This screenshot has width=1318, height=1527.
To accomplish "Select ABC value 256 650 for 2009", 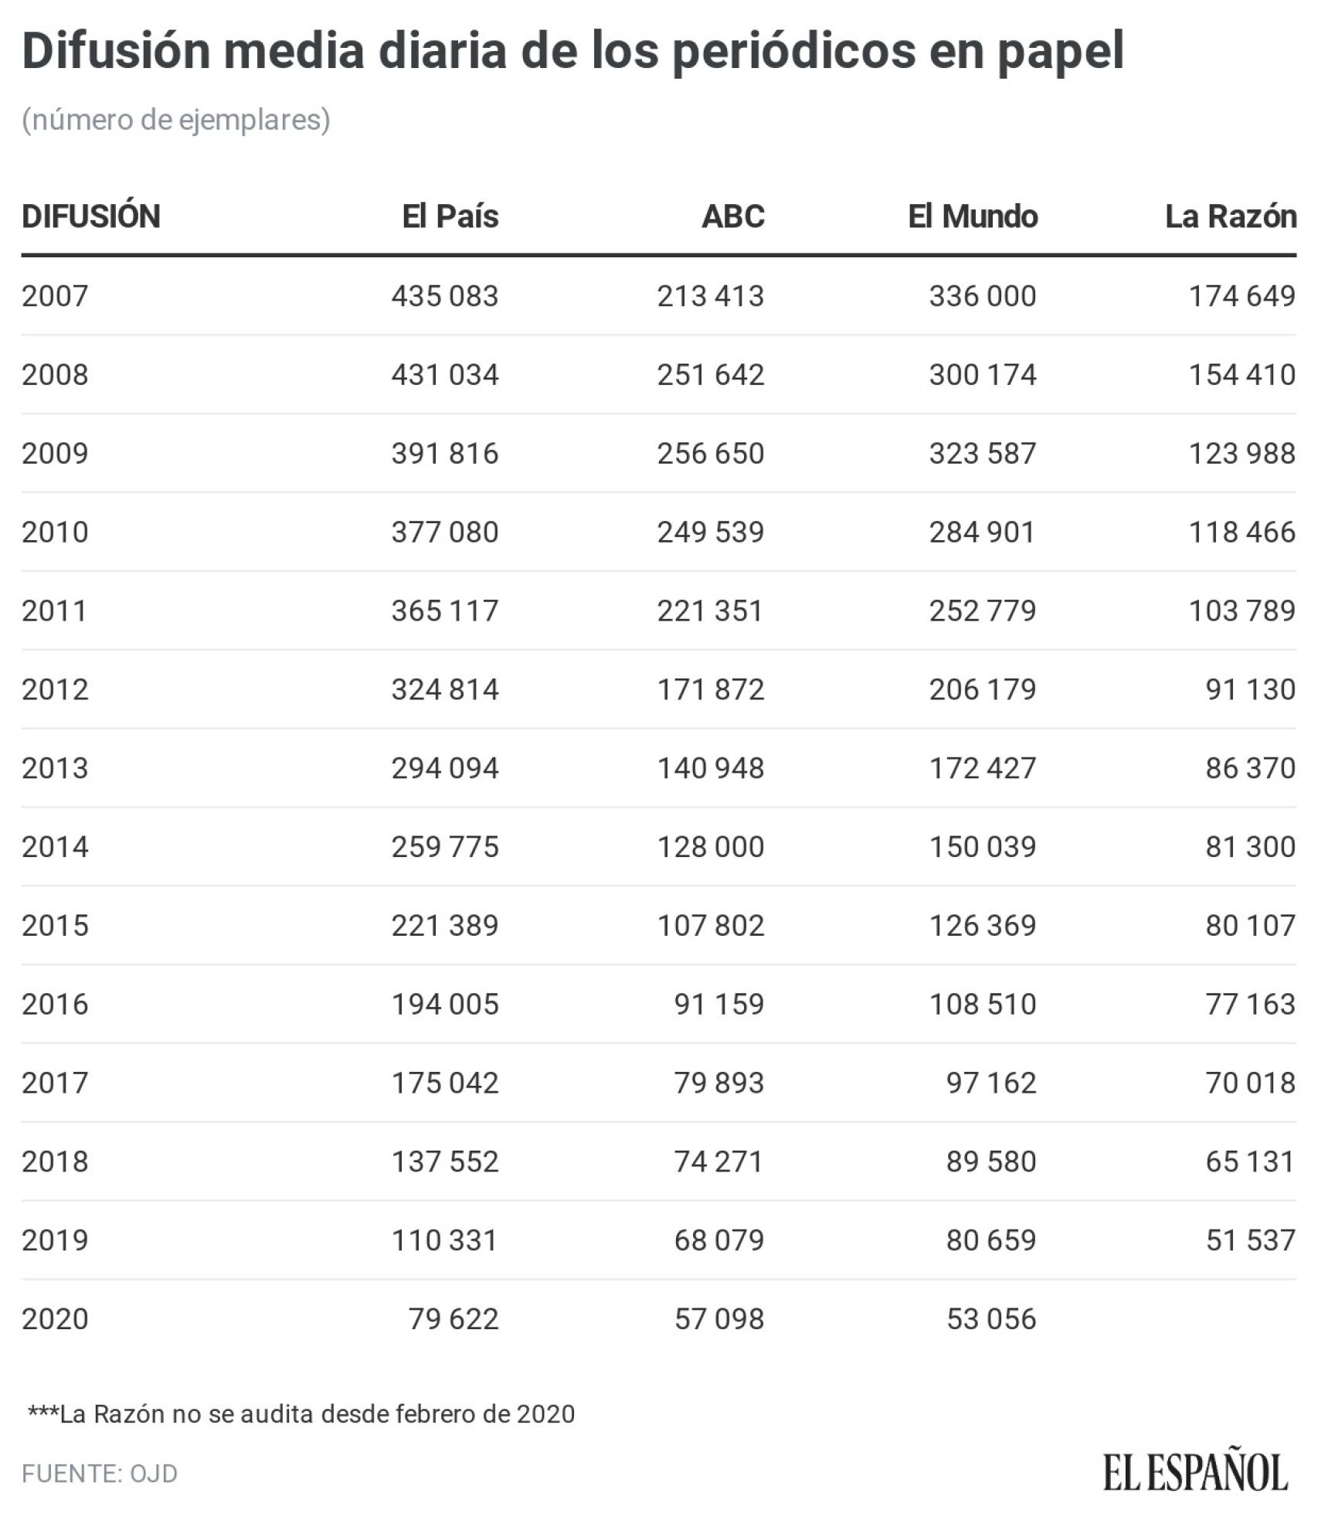I will [x=710, y=454].
